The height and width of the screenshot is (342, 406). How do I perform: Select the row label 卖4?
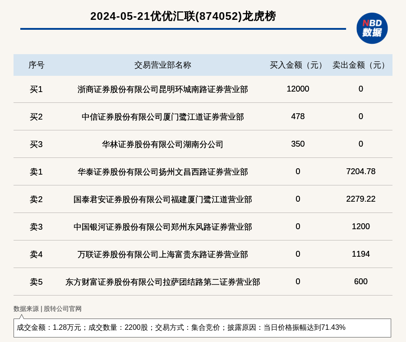click(x=36, y=254)
